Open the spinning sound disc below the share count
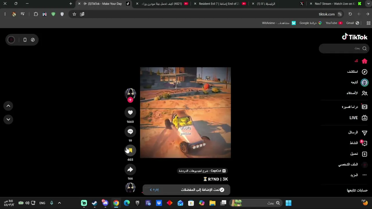372x209 pixels. pyautogui.click(x=130, y=188)
